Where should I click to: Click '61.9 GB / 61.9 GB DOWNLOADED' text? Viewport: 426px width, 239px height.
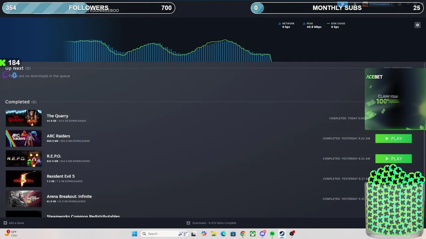click(x=66, y=201)
